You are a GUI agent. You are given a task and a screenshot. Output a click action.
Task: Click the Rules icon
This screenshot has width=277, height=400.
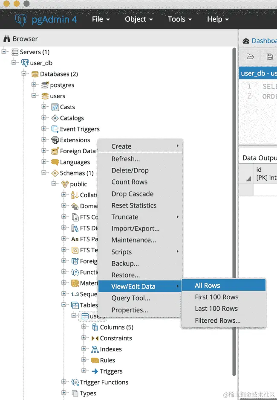[x=95, y=360]
